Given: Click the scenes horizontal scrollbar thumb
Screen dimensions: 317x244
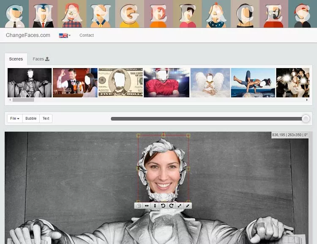Looking at the screenshot, I should point(23,100).
